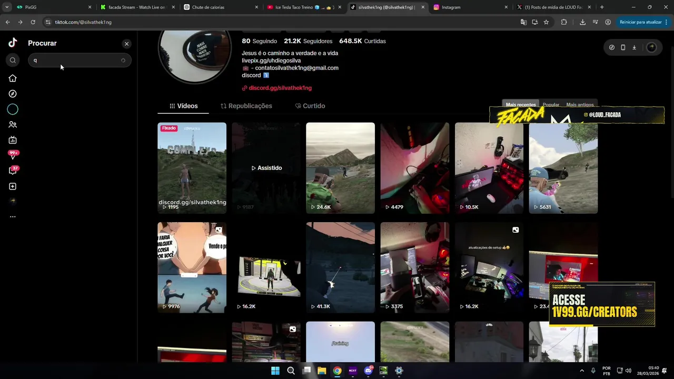Open the video with 4479 views
Viewport: 674px width, 379px height.
pos(414,168)
